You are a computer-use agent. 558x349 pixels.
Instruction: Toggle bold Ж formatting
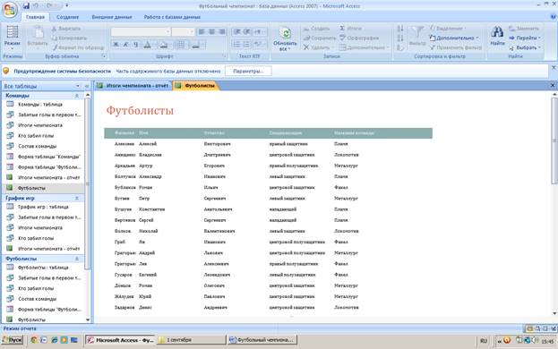point(116,45)
